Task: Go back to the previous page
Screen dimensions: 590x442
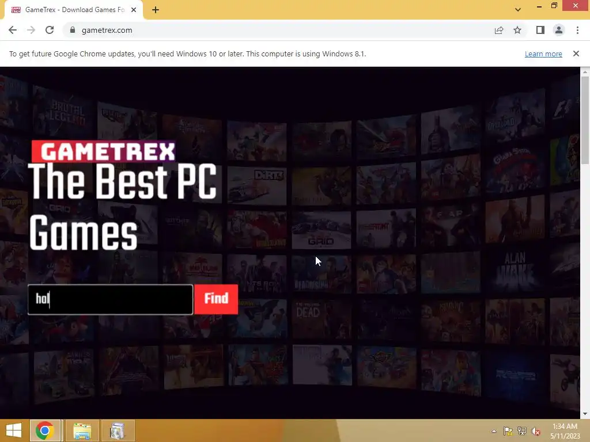Action: click(x=13, y=30)
